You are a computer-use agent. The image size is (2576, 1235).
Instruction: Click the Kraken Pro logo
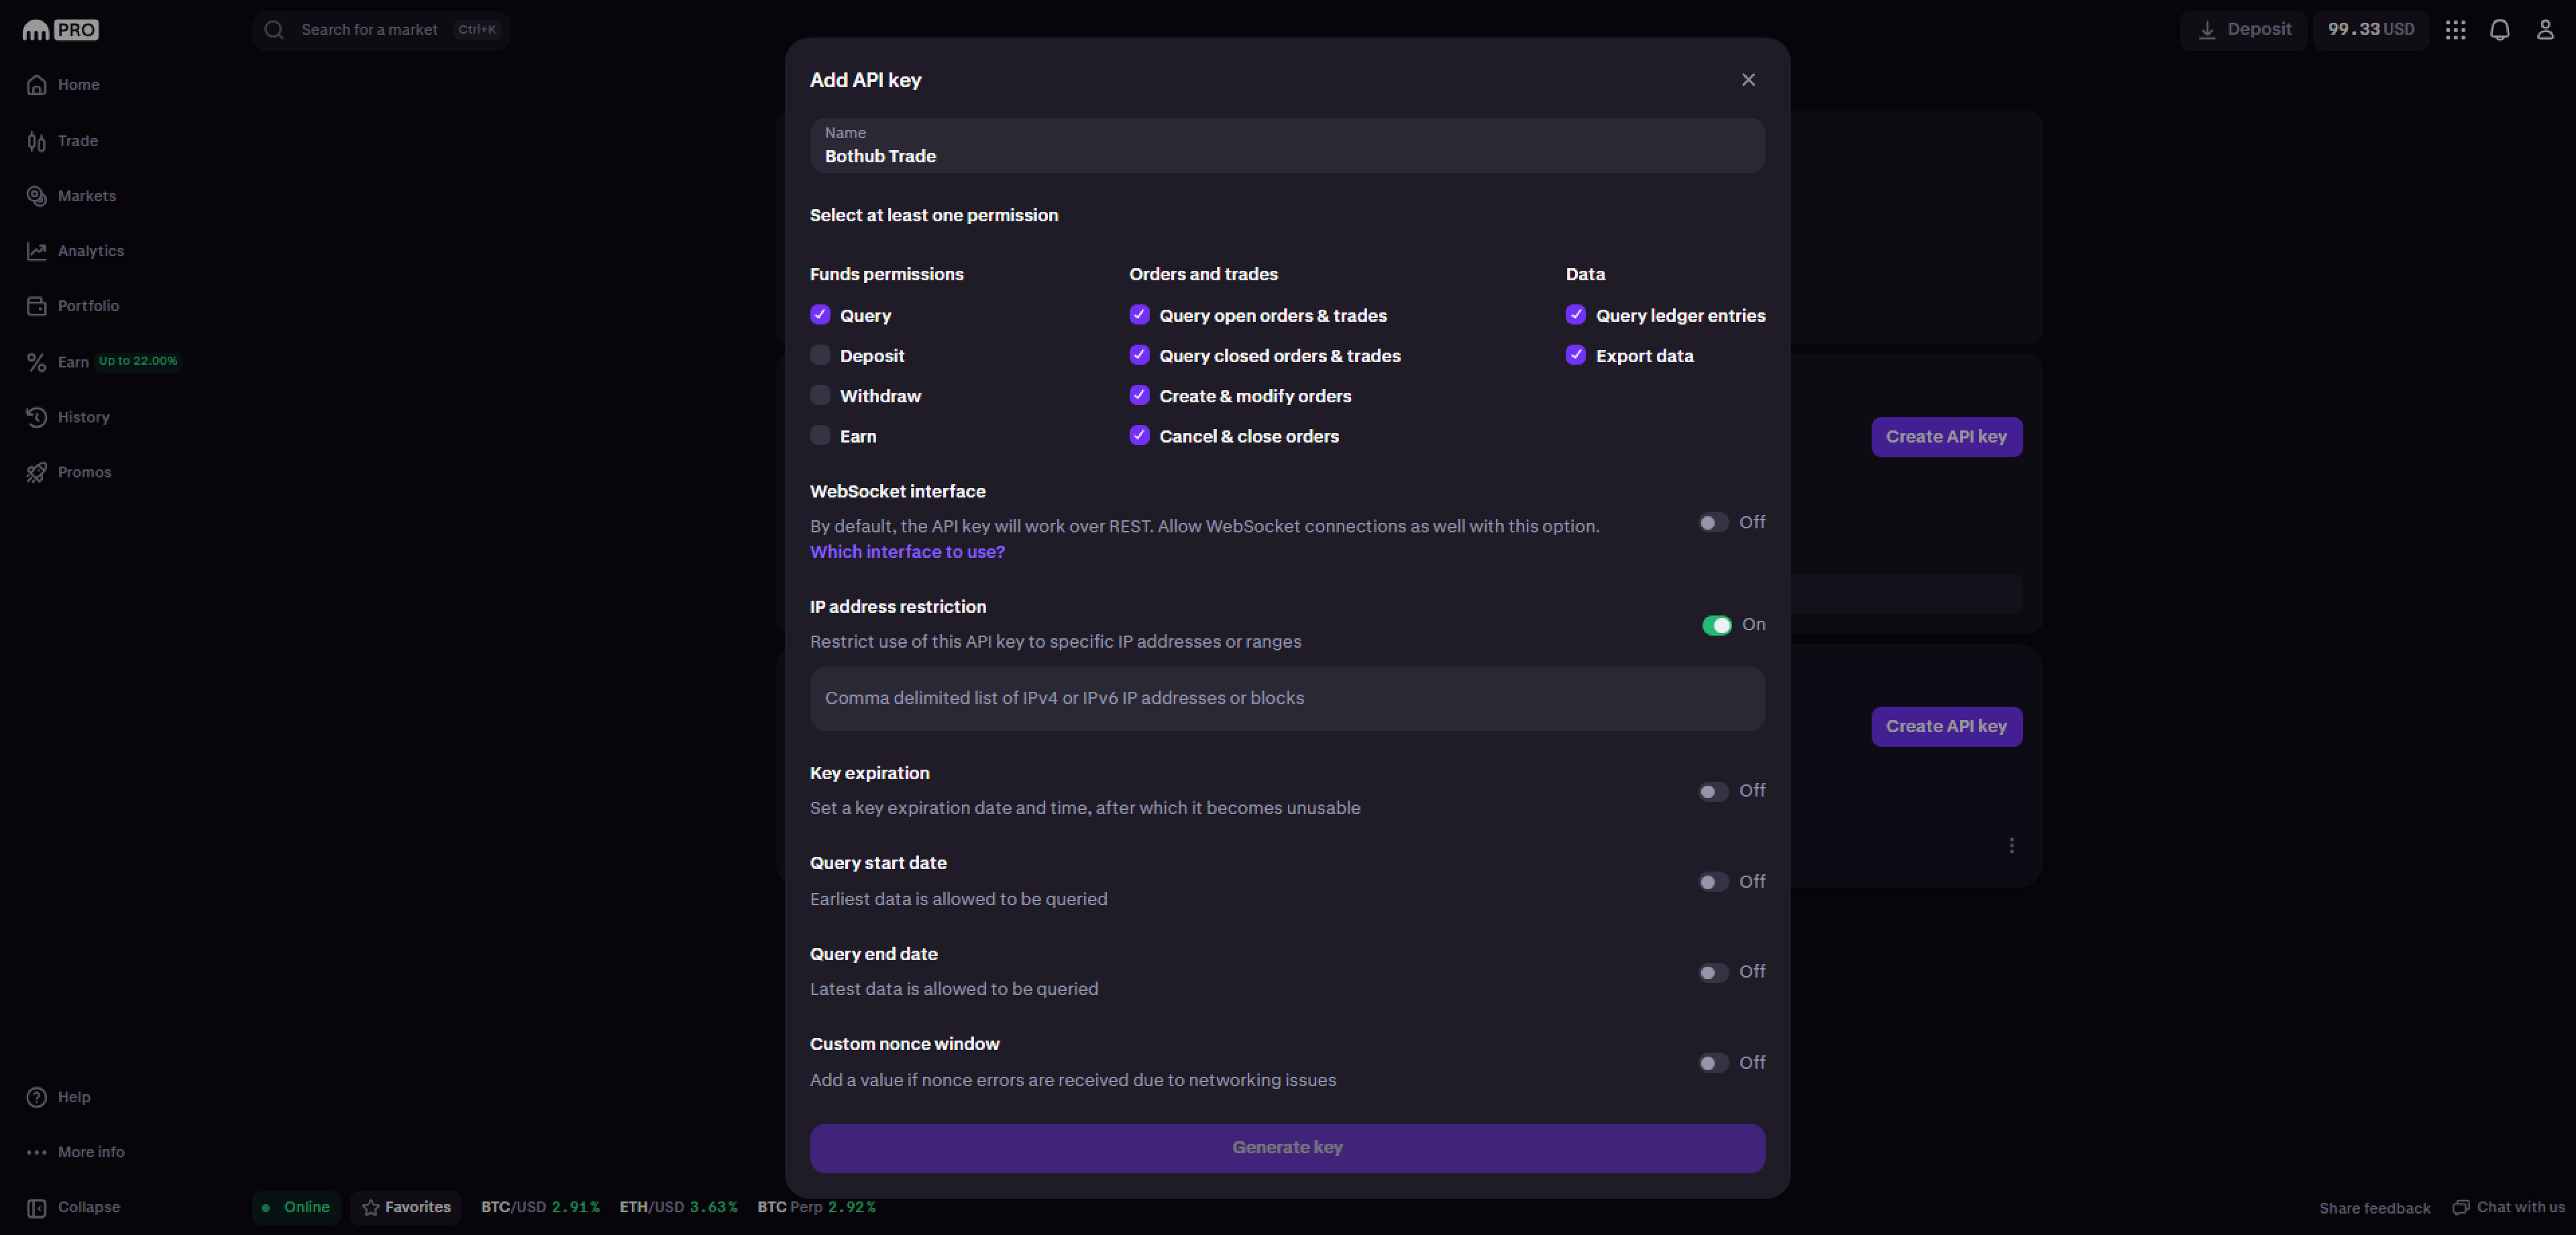point(61,30)
